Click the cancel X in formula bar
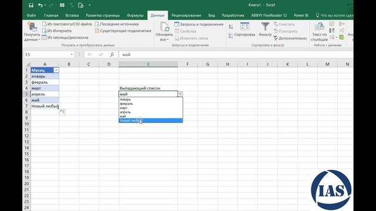Image resolution: width=376 pixels, height=211 pixels. tap(89, 55)
